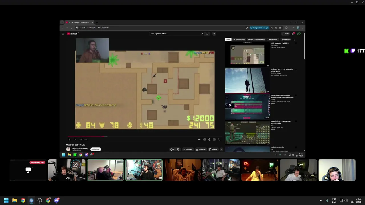Toggle mute on the video player
365x205 pixels.
pos(75,140)
